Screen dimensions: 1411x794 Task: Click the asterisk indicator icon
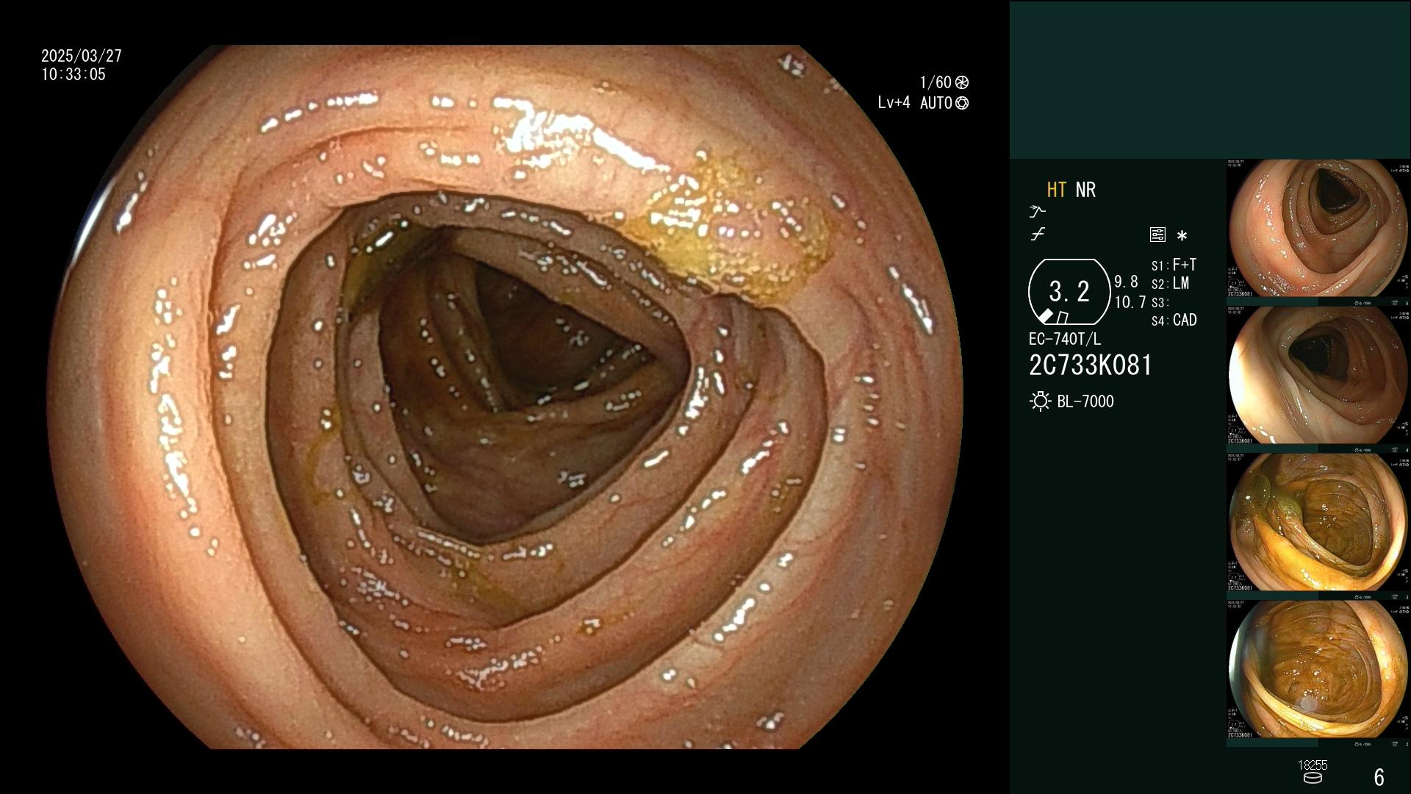1182,236
